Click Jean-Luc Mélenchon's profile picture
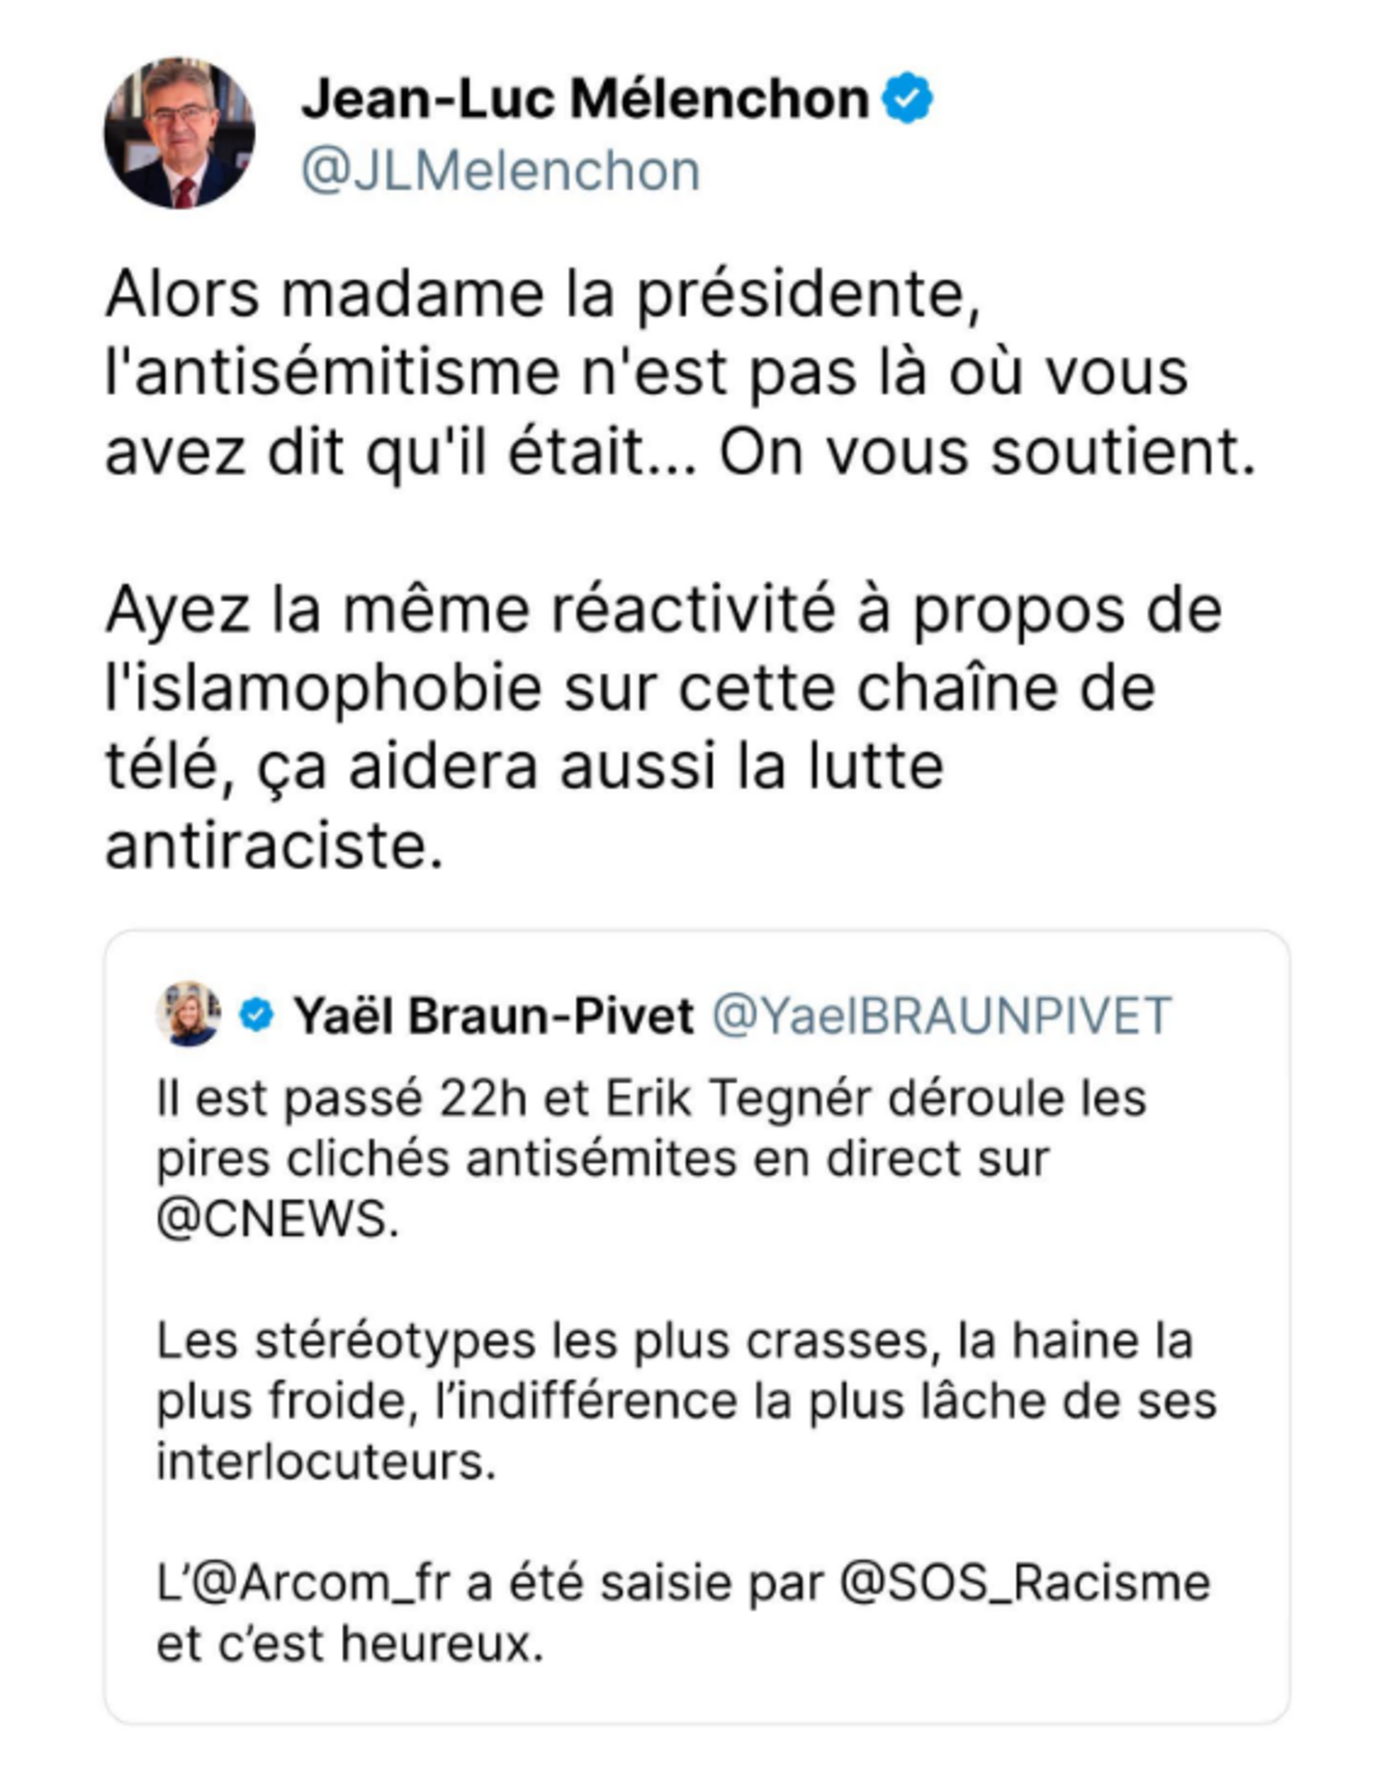1379x1769 pixels. 179,133
